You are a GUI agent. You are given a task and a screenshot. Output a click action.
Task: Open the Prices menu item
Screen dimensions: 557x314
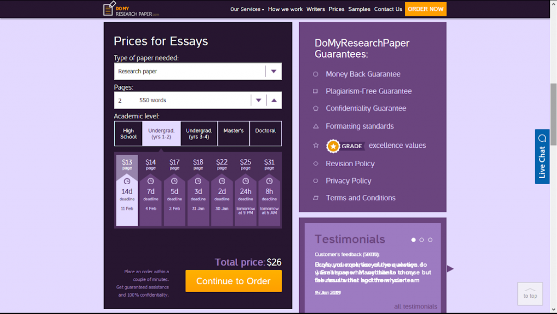336,9
